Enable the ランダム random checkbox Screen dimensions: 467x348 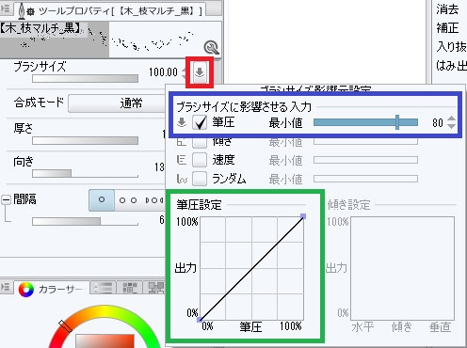click(200, 179)
